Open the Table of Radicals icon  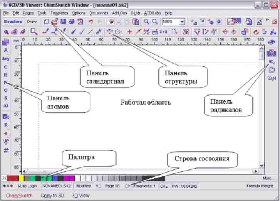(x=271, y=53)
